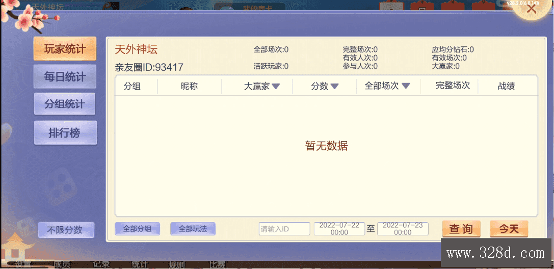The height and width of the screenshot is (269, 554).
Task: Open the 分组统计 tab
Action: (65, 104)
